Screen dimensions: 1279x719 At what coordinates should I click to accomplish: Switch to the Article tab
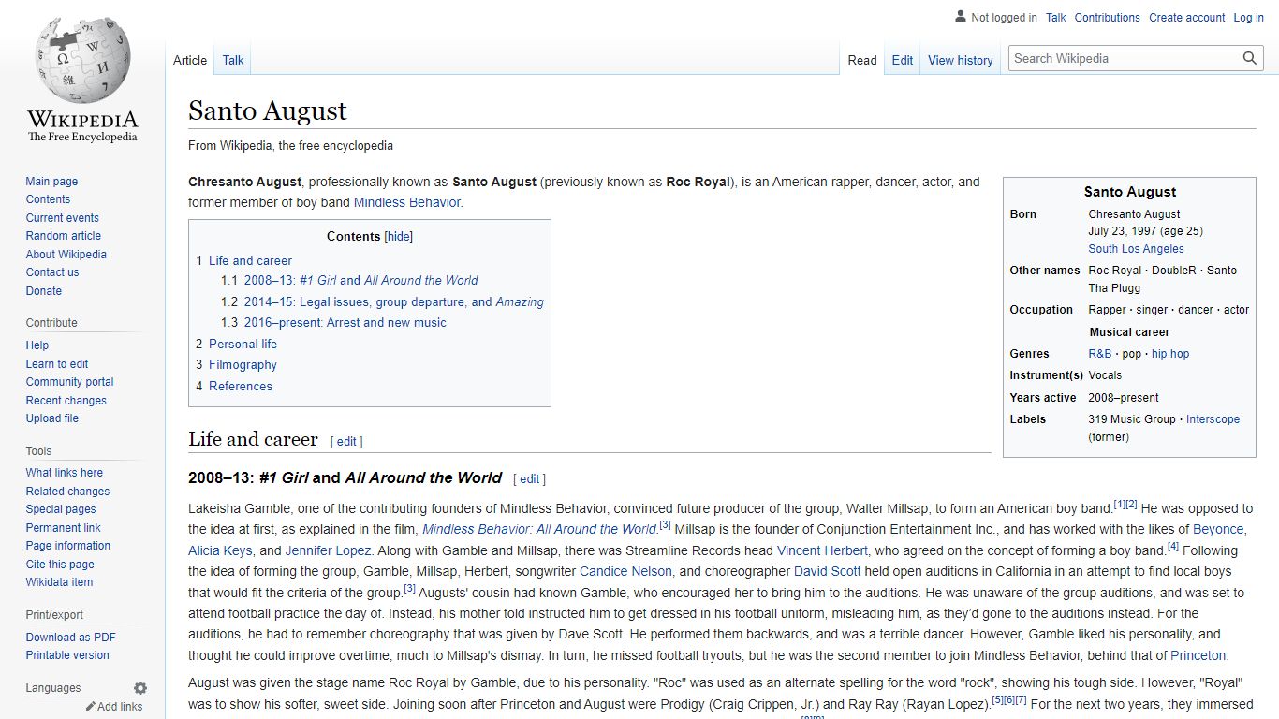click(x=190, y=60)
